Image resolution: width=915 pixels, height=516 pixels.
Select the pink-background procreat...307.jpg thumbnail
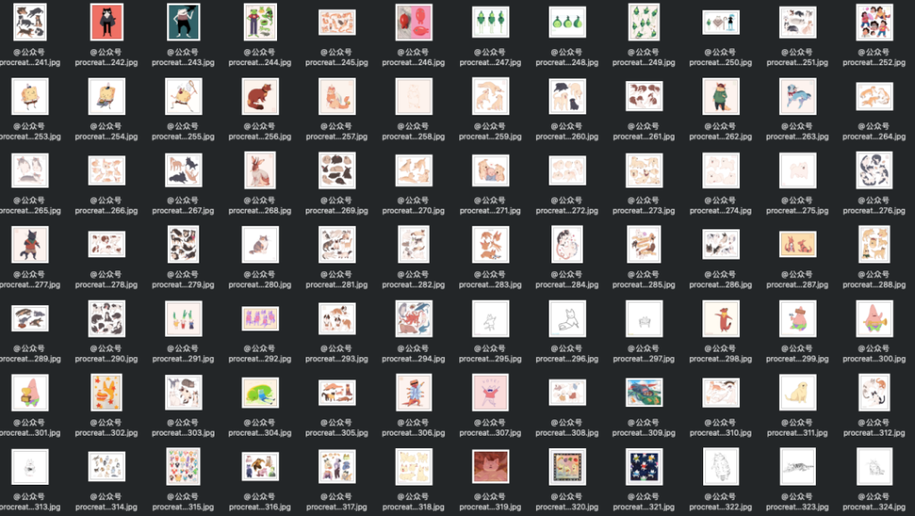(490, 393)
